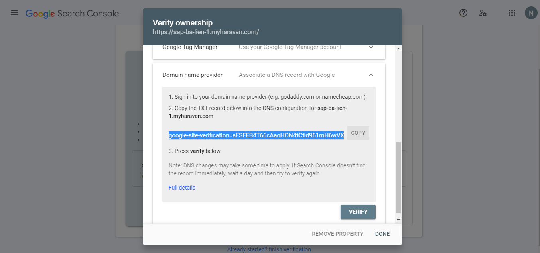Click the dialog's vertical scrollbar thumb

tap(398, 177)
